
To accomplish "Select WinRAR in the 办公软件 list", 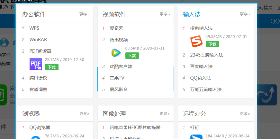I will 38,40.
